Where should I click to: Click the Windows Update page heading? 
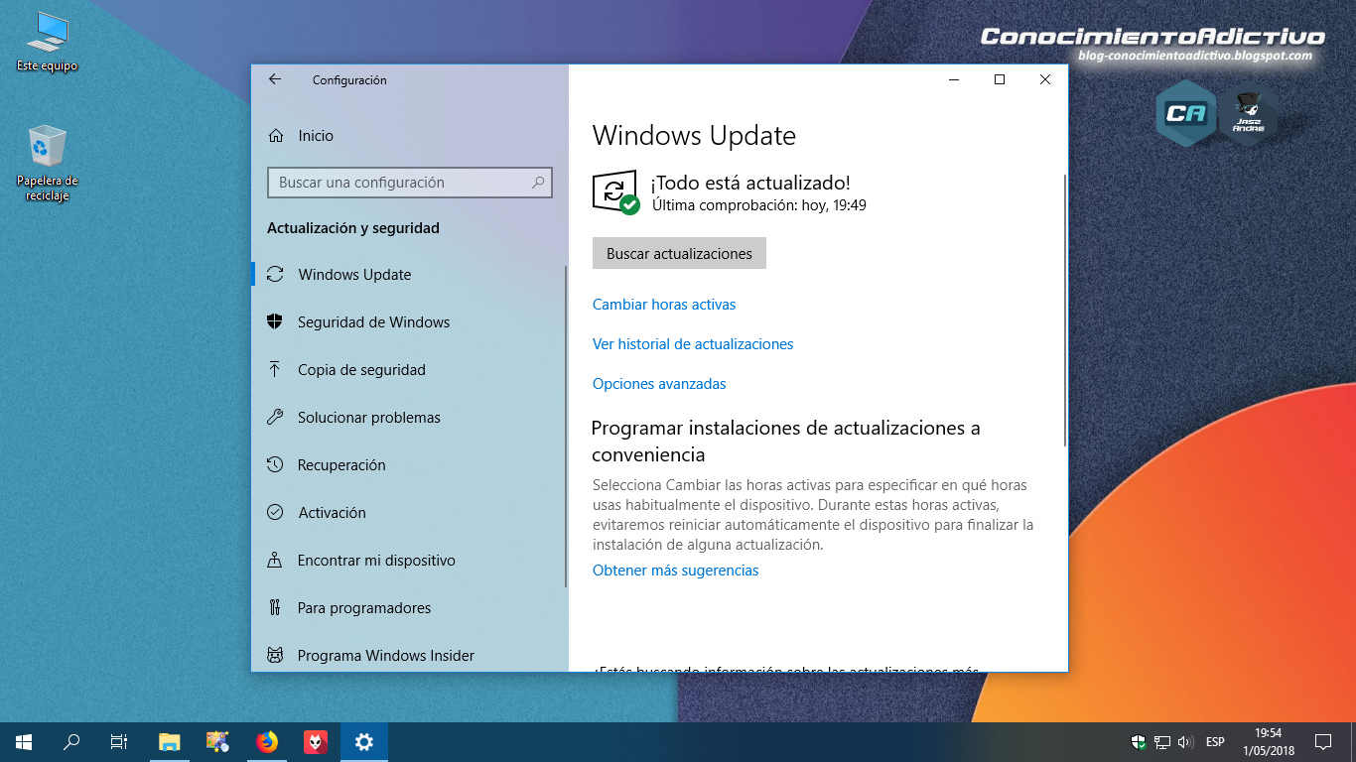coord(694,136)
